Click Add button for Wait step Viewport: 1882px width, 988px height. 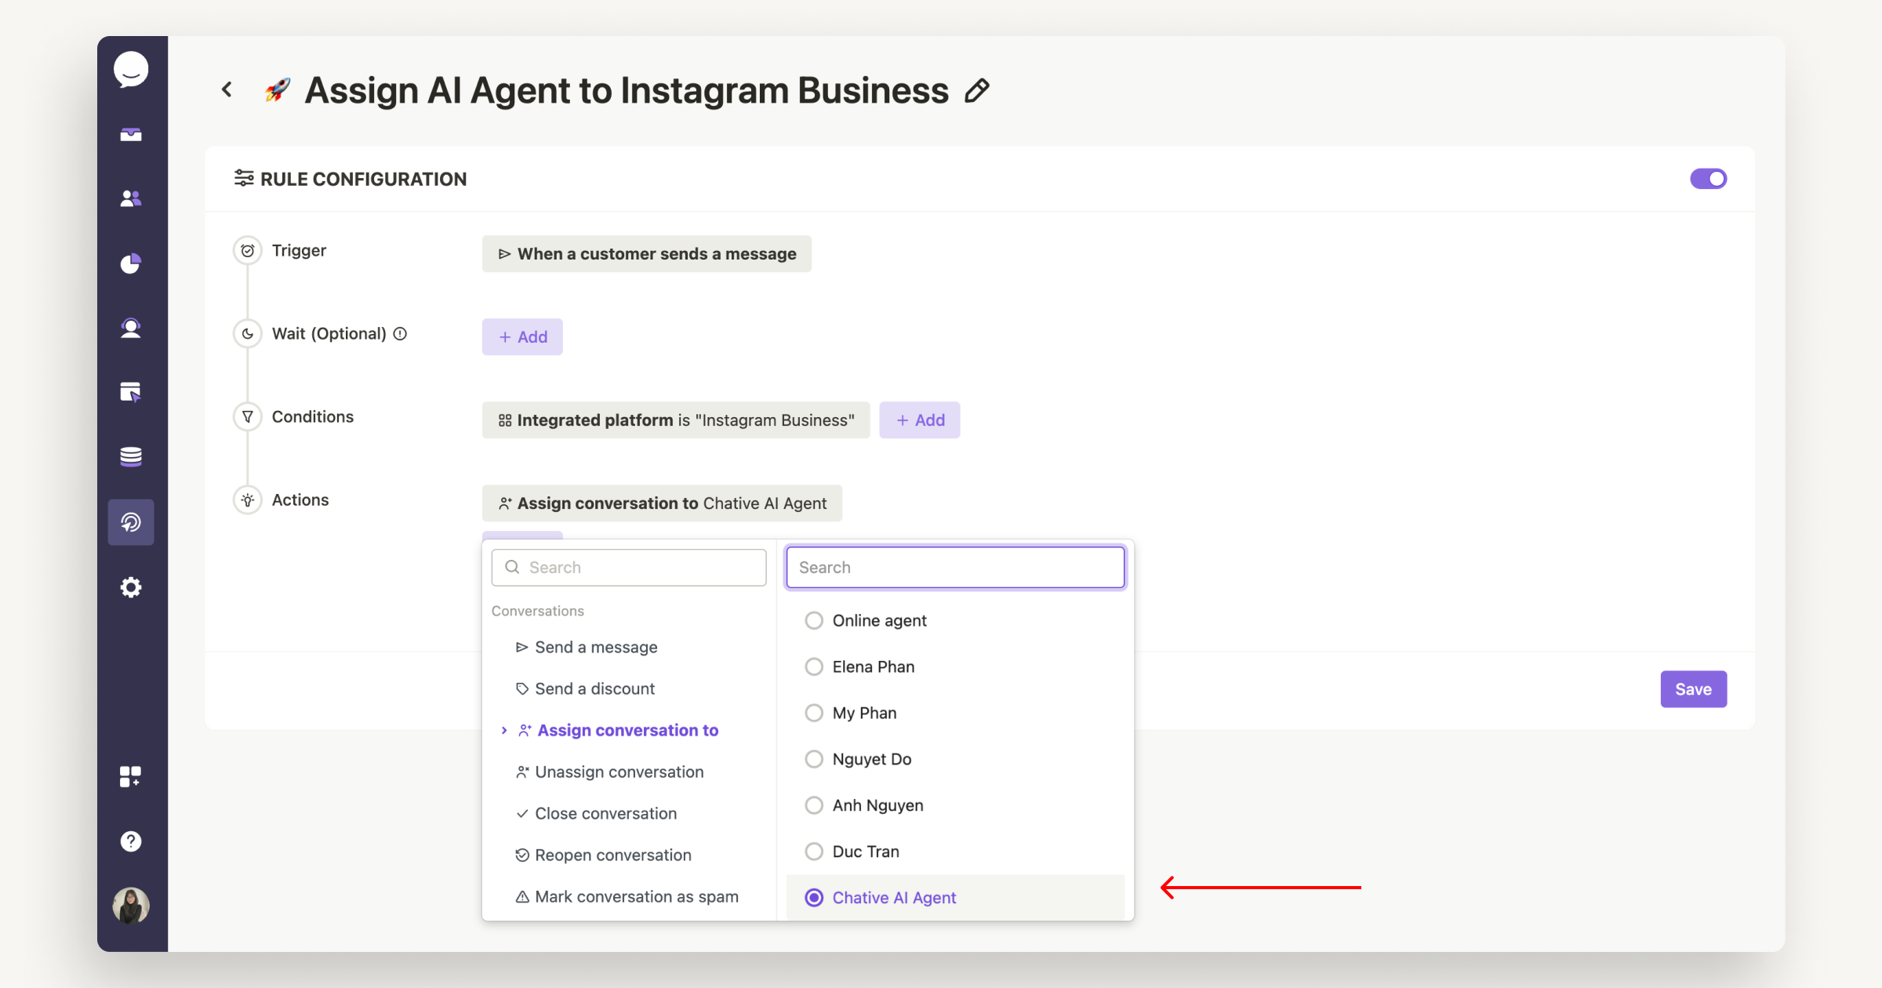(x=522, y=337)
